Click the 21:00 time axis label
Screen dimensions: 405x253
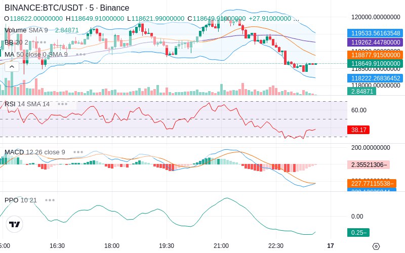click(x=221, y=246)
